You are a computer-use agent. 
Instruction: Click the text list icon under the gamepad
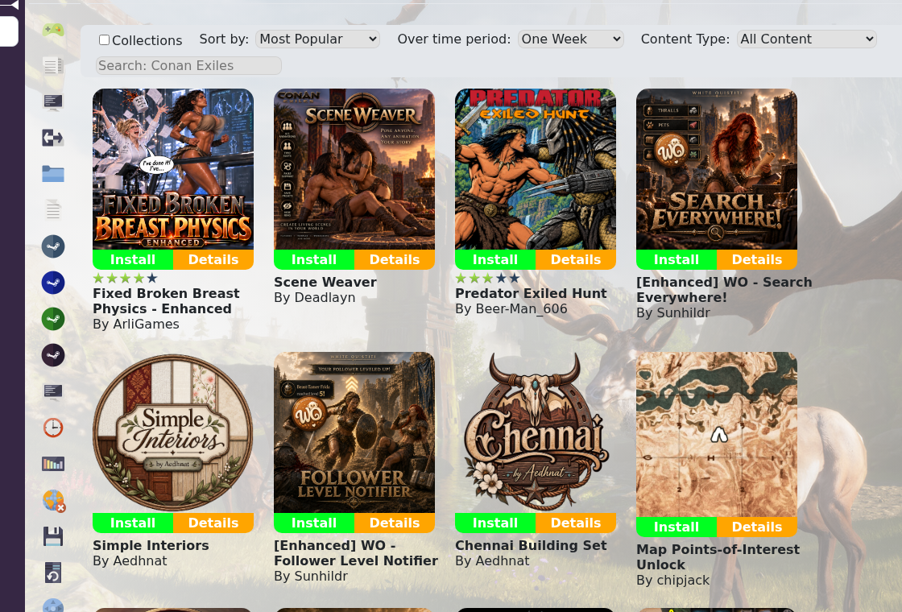(x=53, y=65)
